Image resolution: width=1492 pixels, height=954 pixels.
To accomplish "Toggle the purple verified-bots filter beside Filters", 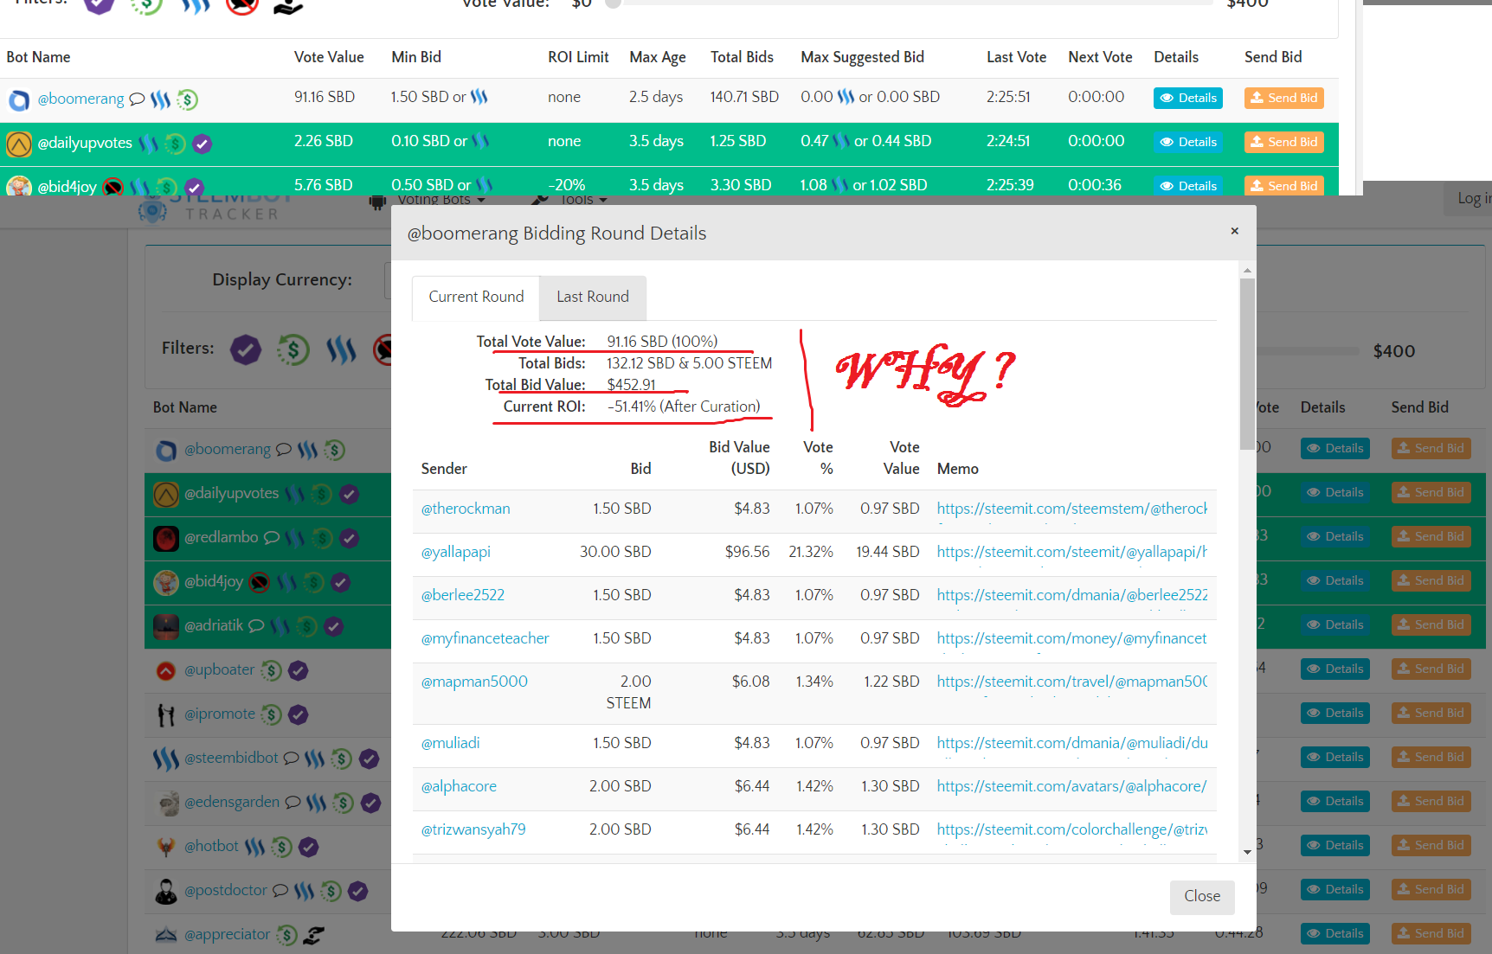I will 246,349.
